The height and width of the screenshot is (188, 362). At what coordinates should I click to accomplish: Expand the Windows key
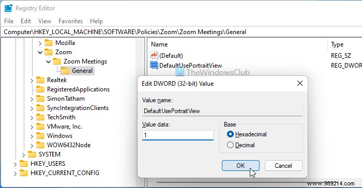tap(32, 136)
